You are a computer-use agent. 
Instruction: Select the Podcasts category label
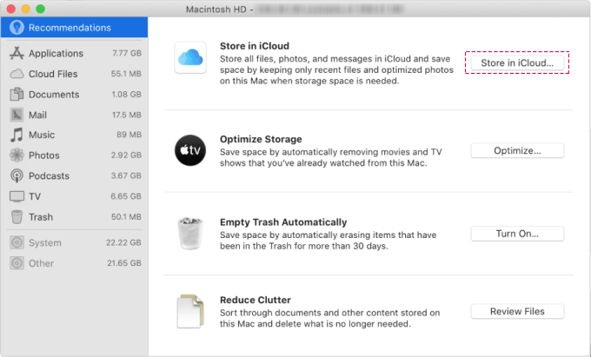(x=49, y=175)
